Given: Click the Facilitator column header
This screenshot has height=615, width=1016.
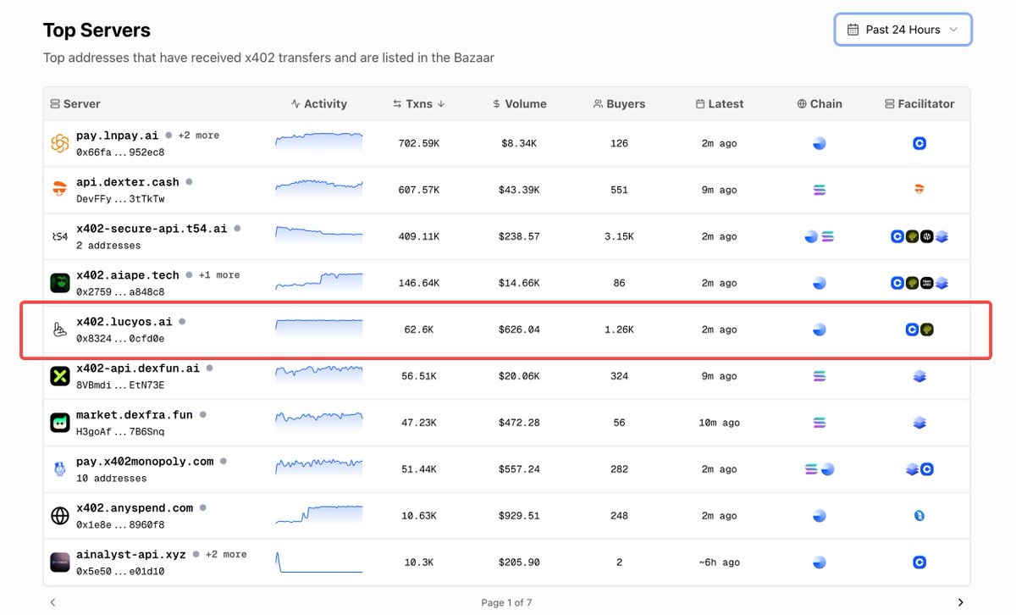Looking at the screenshot, I should coord(919,103).
